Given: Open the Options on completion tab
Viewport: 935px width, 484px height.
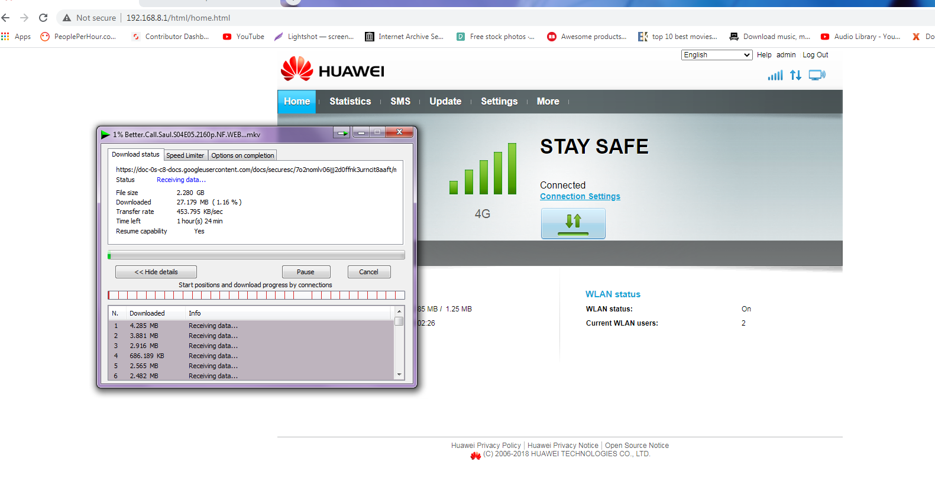Looking at the screenshot, I should pyautogui.click(x=242, y=155).
